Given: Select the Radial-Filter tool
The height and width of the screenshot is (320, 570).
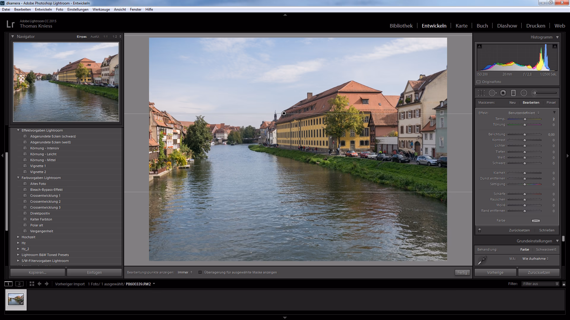Looking at the screenshot, I should (523, 93).
